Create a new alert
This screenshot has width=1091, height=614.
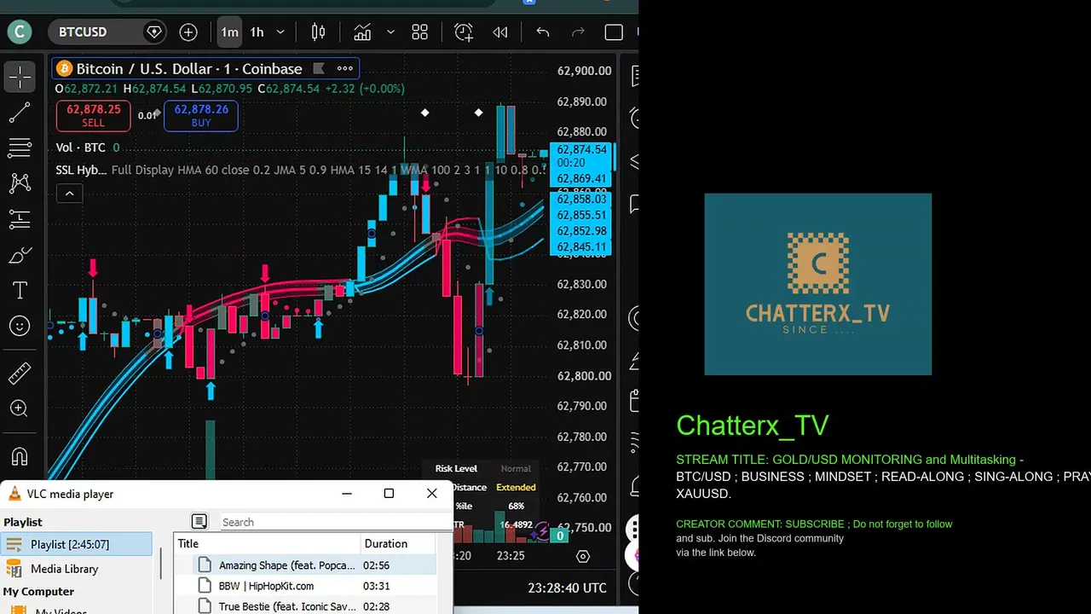tap(464, 32)
